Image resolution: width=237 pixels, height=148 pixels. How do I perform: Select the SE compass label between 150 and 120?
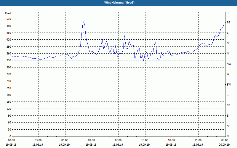coord(228,105)
